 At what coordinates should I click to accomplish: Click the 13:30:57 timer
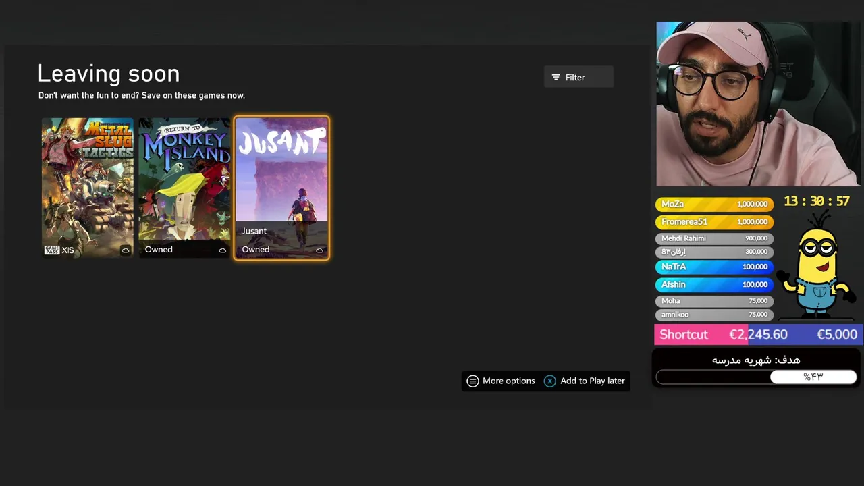(x=817, y=201)
